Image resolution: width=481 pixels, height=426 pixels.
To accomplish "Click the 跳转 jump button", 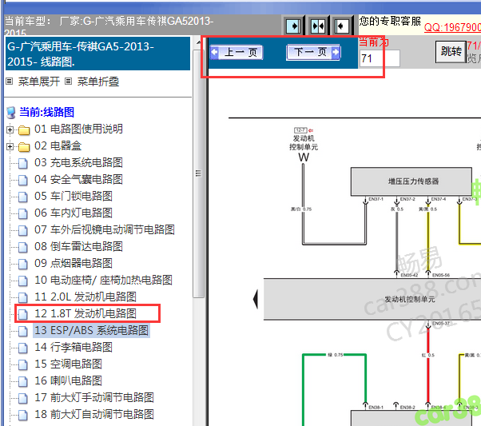I will pyautogui.click(x=451, y=52).
